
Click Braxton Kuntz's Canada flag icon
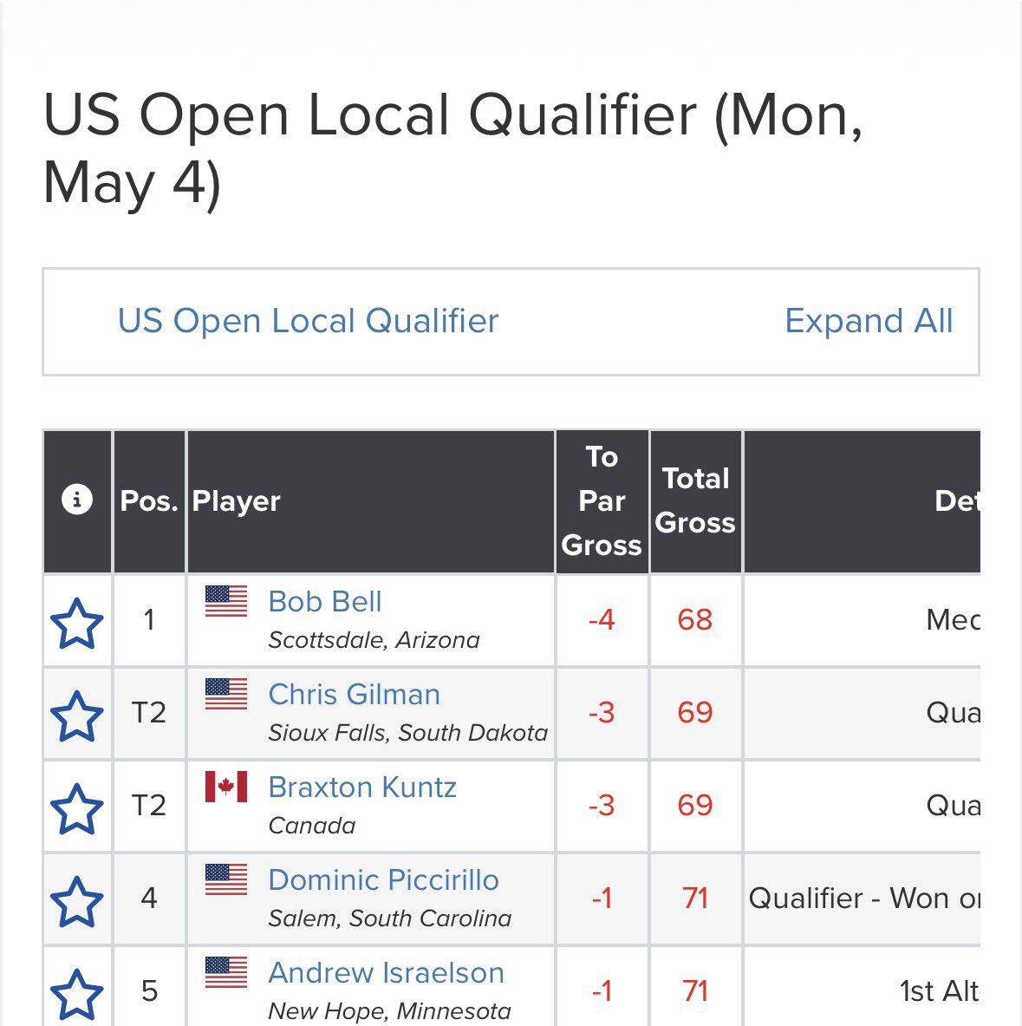click(226, 787)
